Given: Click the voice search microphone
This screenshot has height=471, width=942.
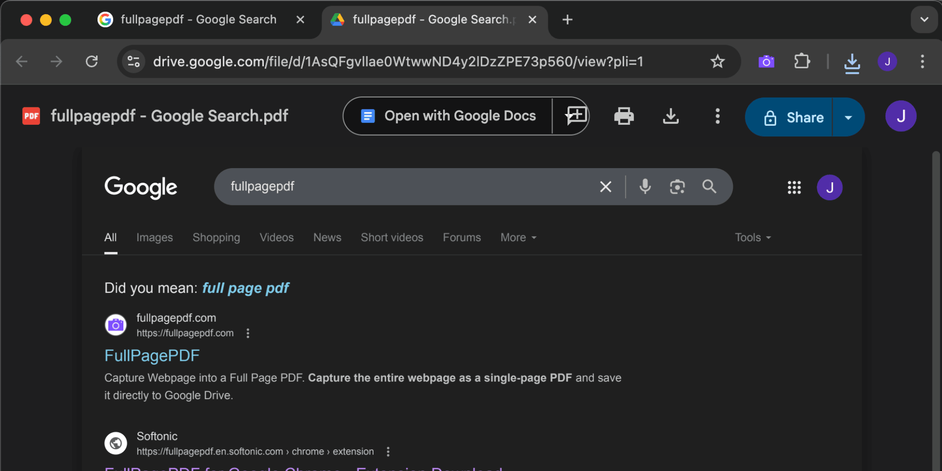Looking at the screenshot, I should (645, 187).
